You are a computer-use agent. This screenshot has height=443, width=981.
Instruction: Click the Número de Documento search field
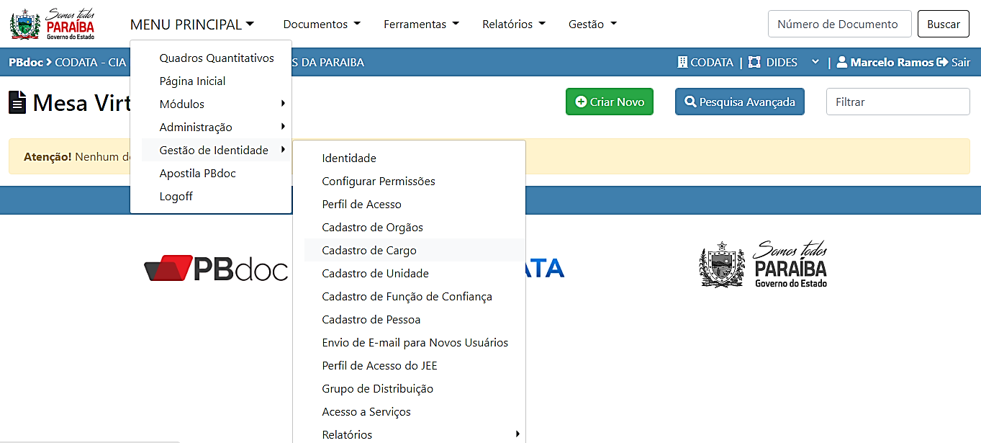(839, 24)
